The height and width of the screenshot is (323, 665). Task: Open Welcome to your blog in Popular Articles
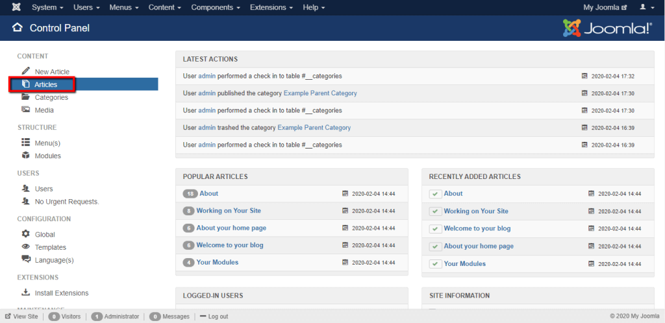click(x=230, y=245)
